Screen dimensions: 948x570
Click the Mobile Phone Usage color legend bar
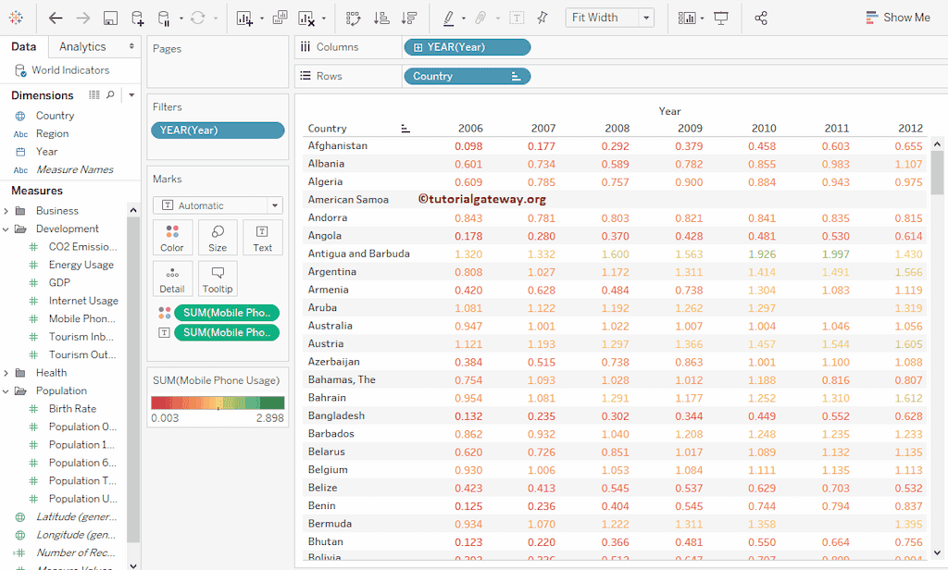point(218,403)
